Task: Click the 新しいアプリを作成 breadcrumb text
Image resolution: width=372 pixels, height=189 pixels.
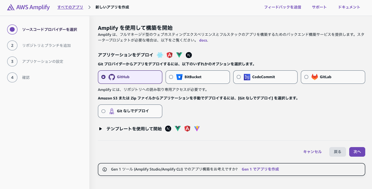Action: coord(112,7)
